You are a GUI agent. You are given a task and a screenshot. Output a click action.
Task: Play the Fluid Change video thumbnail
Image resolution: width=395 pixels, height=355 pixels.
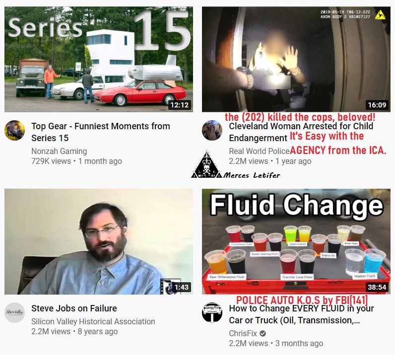click(296, 242)
